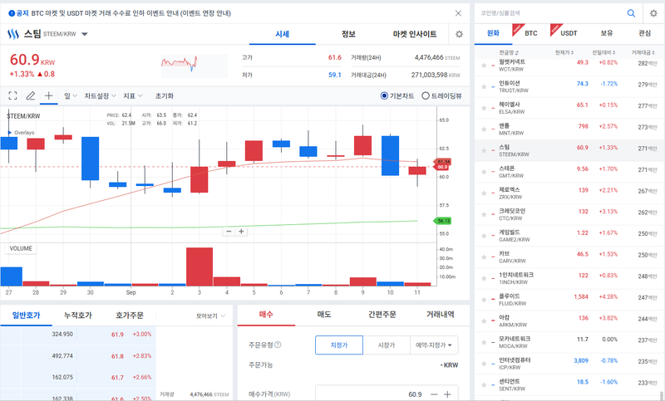Image resolution: width=665 pixels, height=401 pixels.
Task: Select the 관심 tab
Action: point(645,33)
